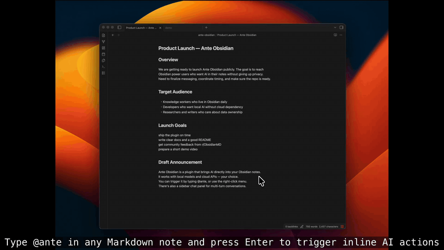Click the ante-obsidian breadcrumb folder
Screen dimensions: 444x250
coord(206,35)
